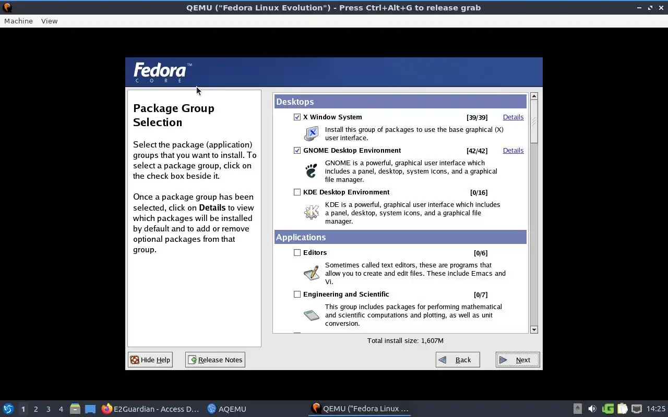Viewport: 668px width, 417px height.
Task: Click the Editors pencil-and-paper icon
Action: coord(311,273)
